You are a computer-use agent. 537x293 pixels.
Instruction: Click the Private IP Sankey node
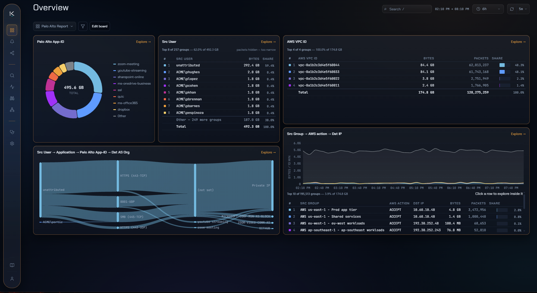(x=272, y=185)
